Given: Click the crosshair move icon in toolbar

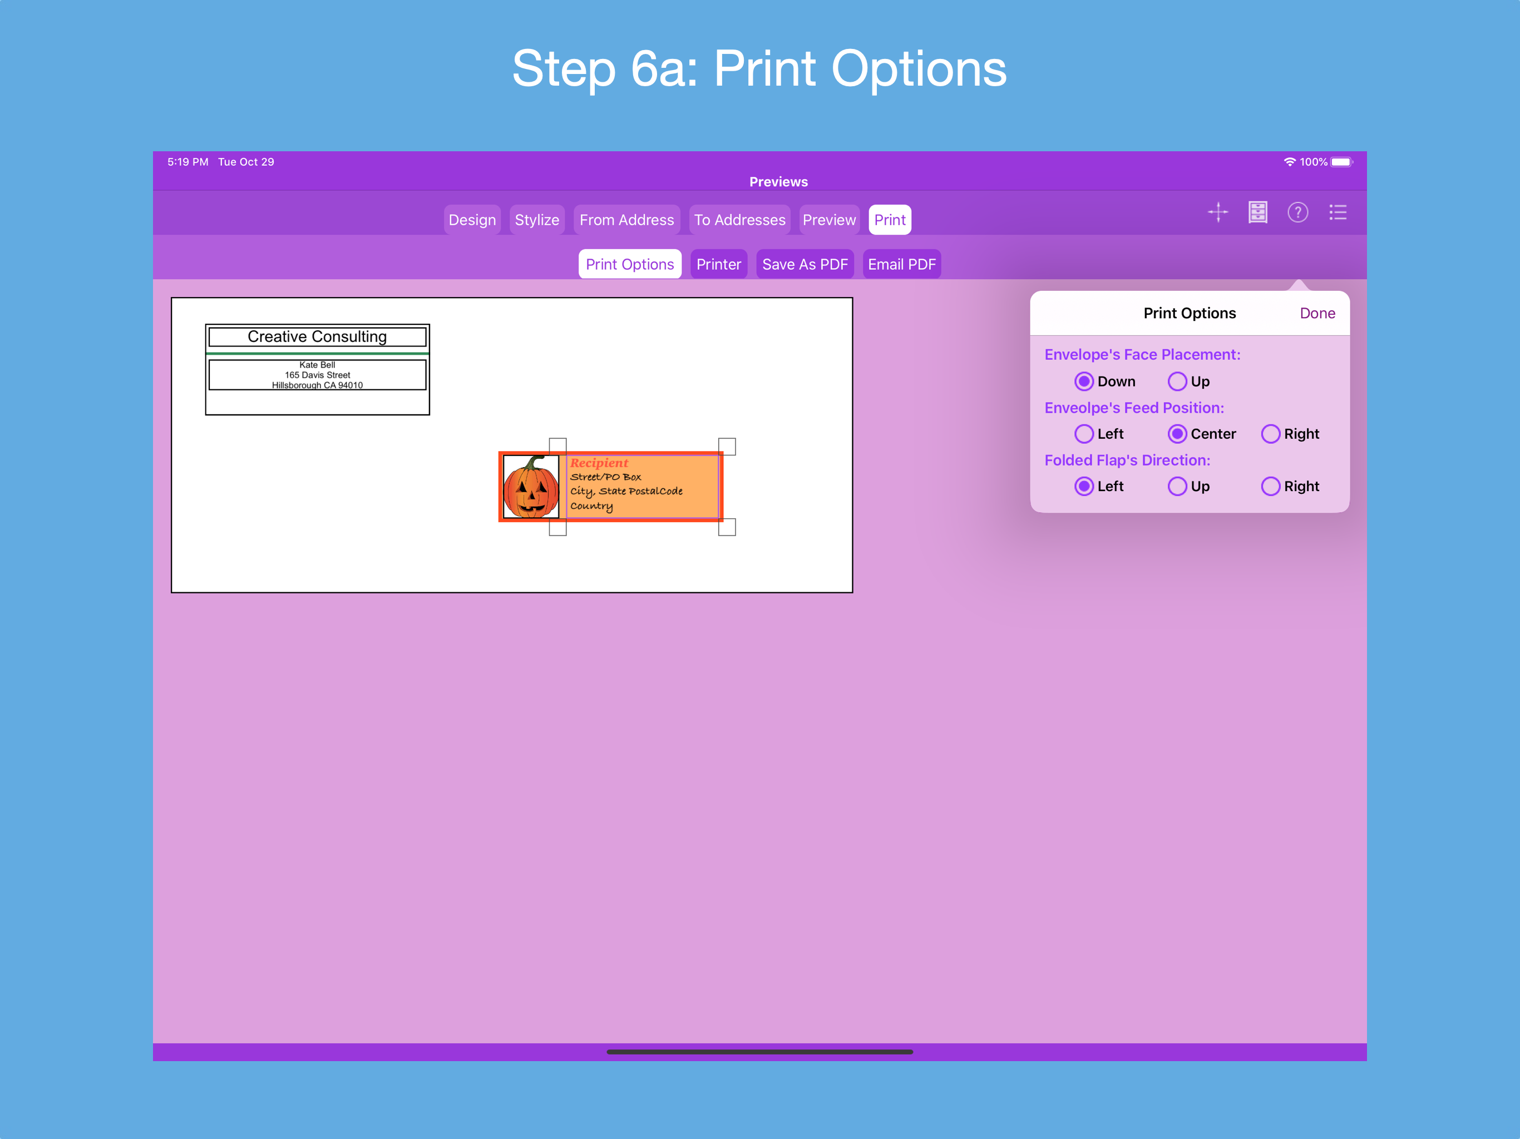Looking at the screenshot, I should 1218,212.
